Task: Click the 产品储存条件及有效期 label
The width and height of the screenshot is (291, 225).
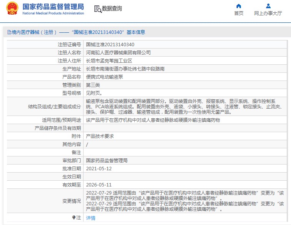Action: [x=58, y=128]
